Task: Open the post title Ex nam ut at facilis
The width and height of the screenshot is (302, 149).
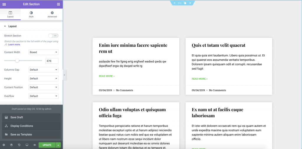Action: click(217, 113)
